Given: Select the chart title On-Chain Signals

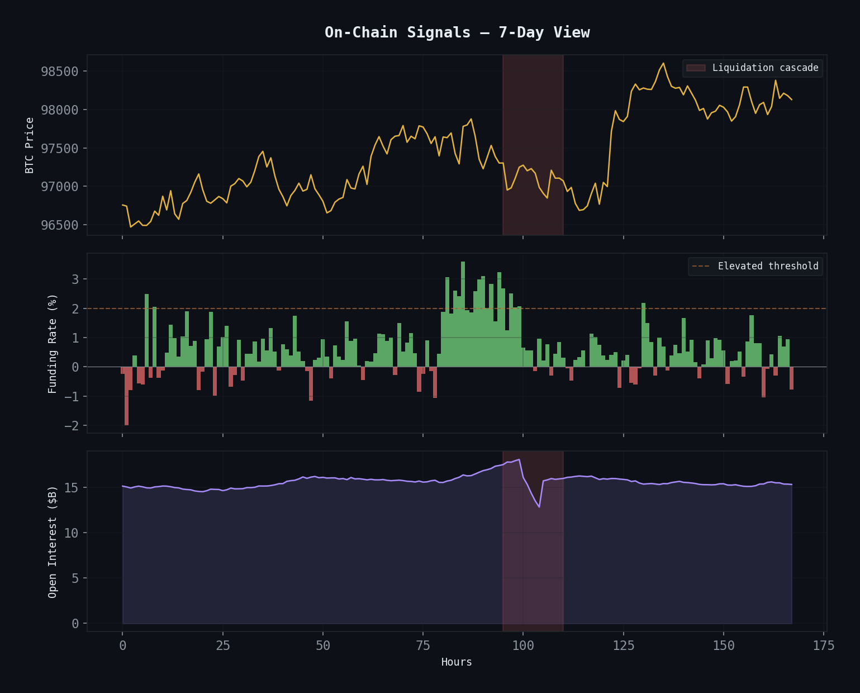Looking at the screenshot, I should (x=458, y=32).
